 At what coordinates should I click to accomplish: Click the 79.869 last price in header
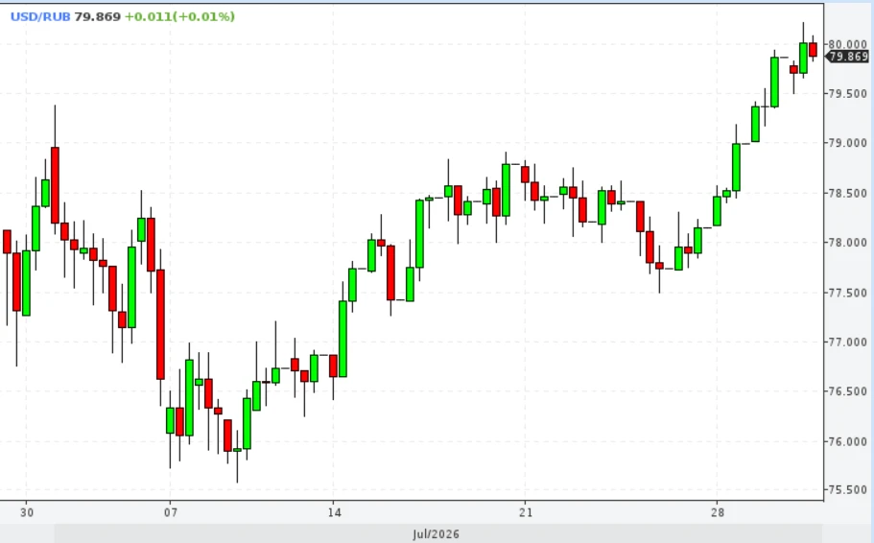click(98, 16)
